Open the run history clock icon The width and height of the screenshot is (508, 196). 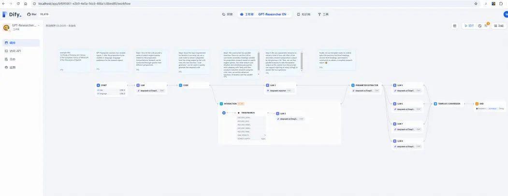[x=480, y=26]
